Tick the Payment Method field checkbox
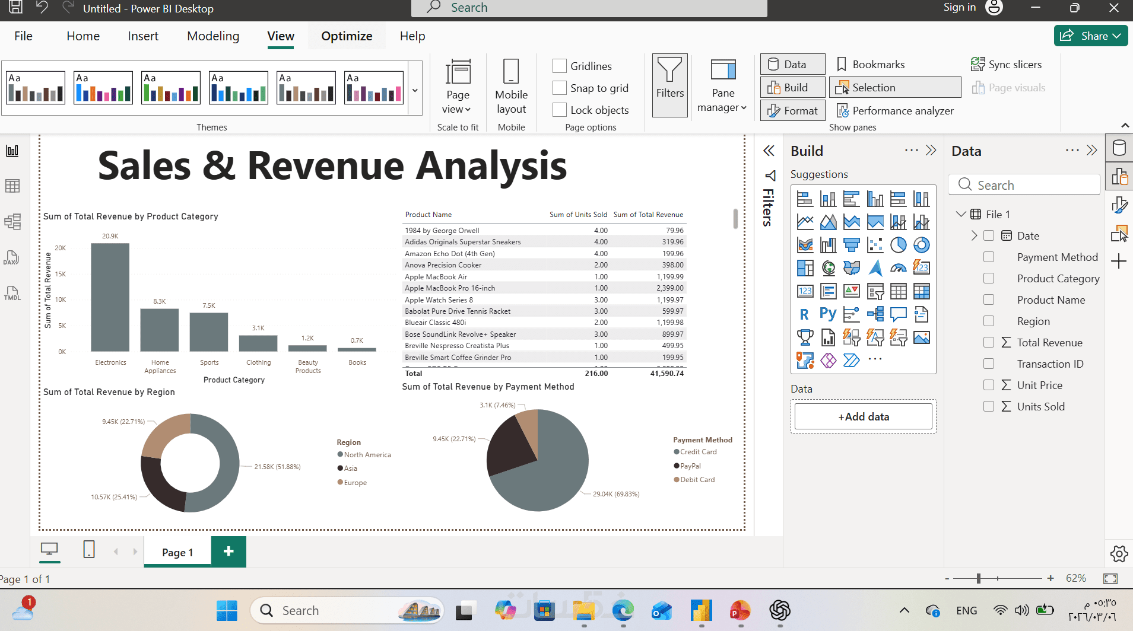The width and height of the screenshot is (1133, 631). [x=989, y=257]
